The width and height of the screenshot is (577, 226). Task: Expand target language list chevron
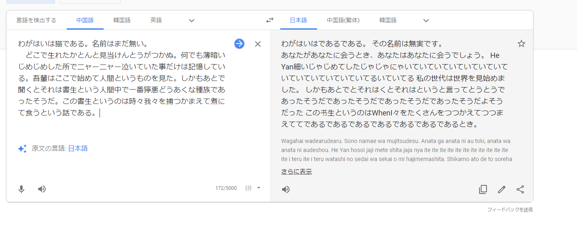point(426,21)
